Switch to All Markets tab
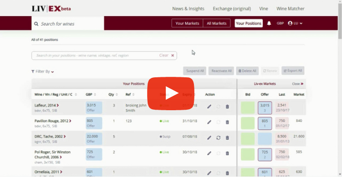 pos(216,23)
